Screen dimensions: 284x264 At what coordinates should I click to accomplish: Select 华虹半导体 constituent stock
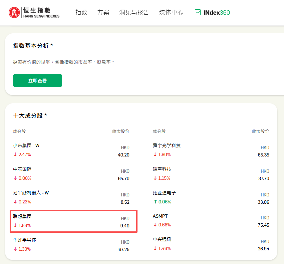[x=25, y=240]
